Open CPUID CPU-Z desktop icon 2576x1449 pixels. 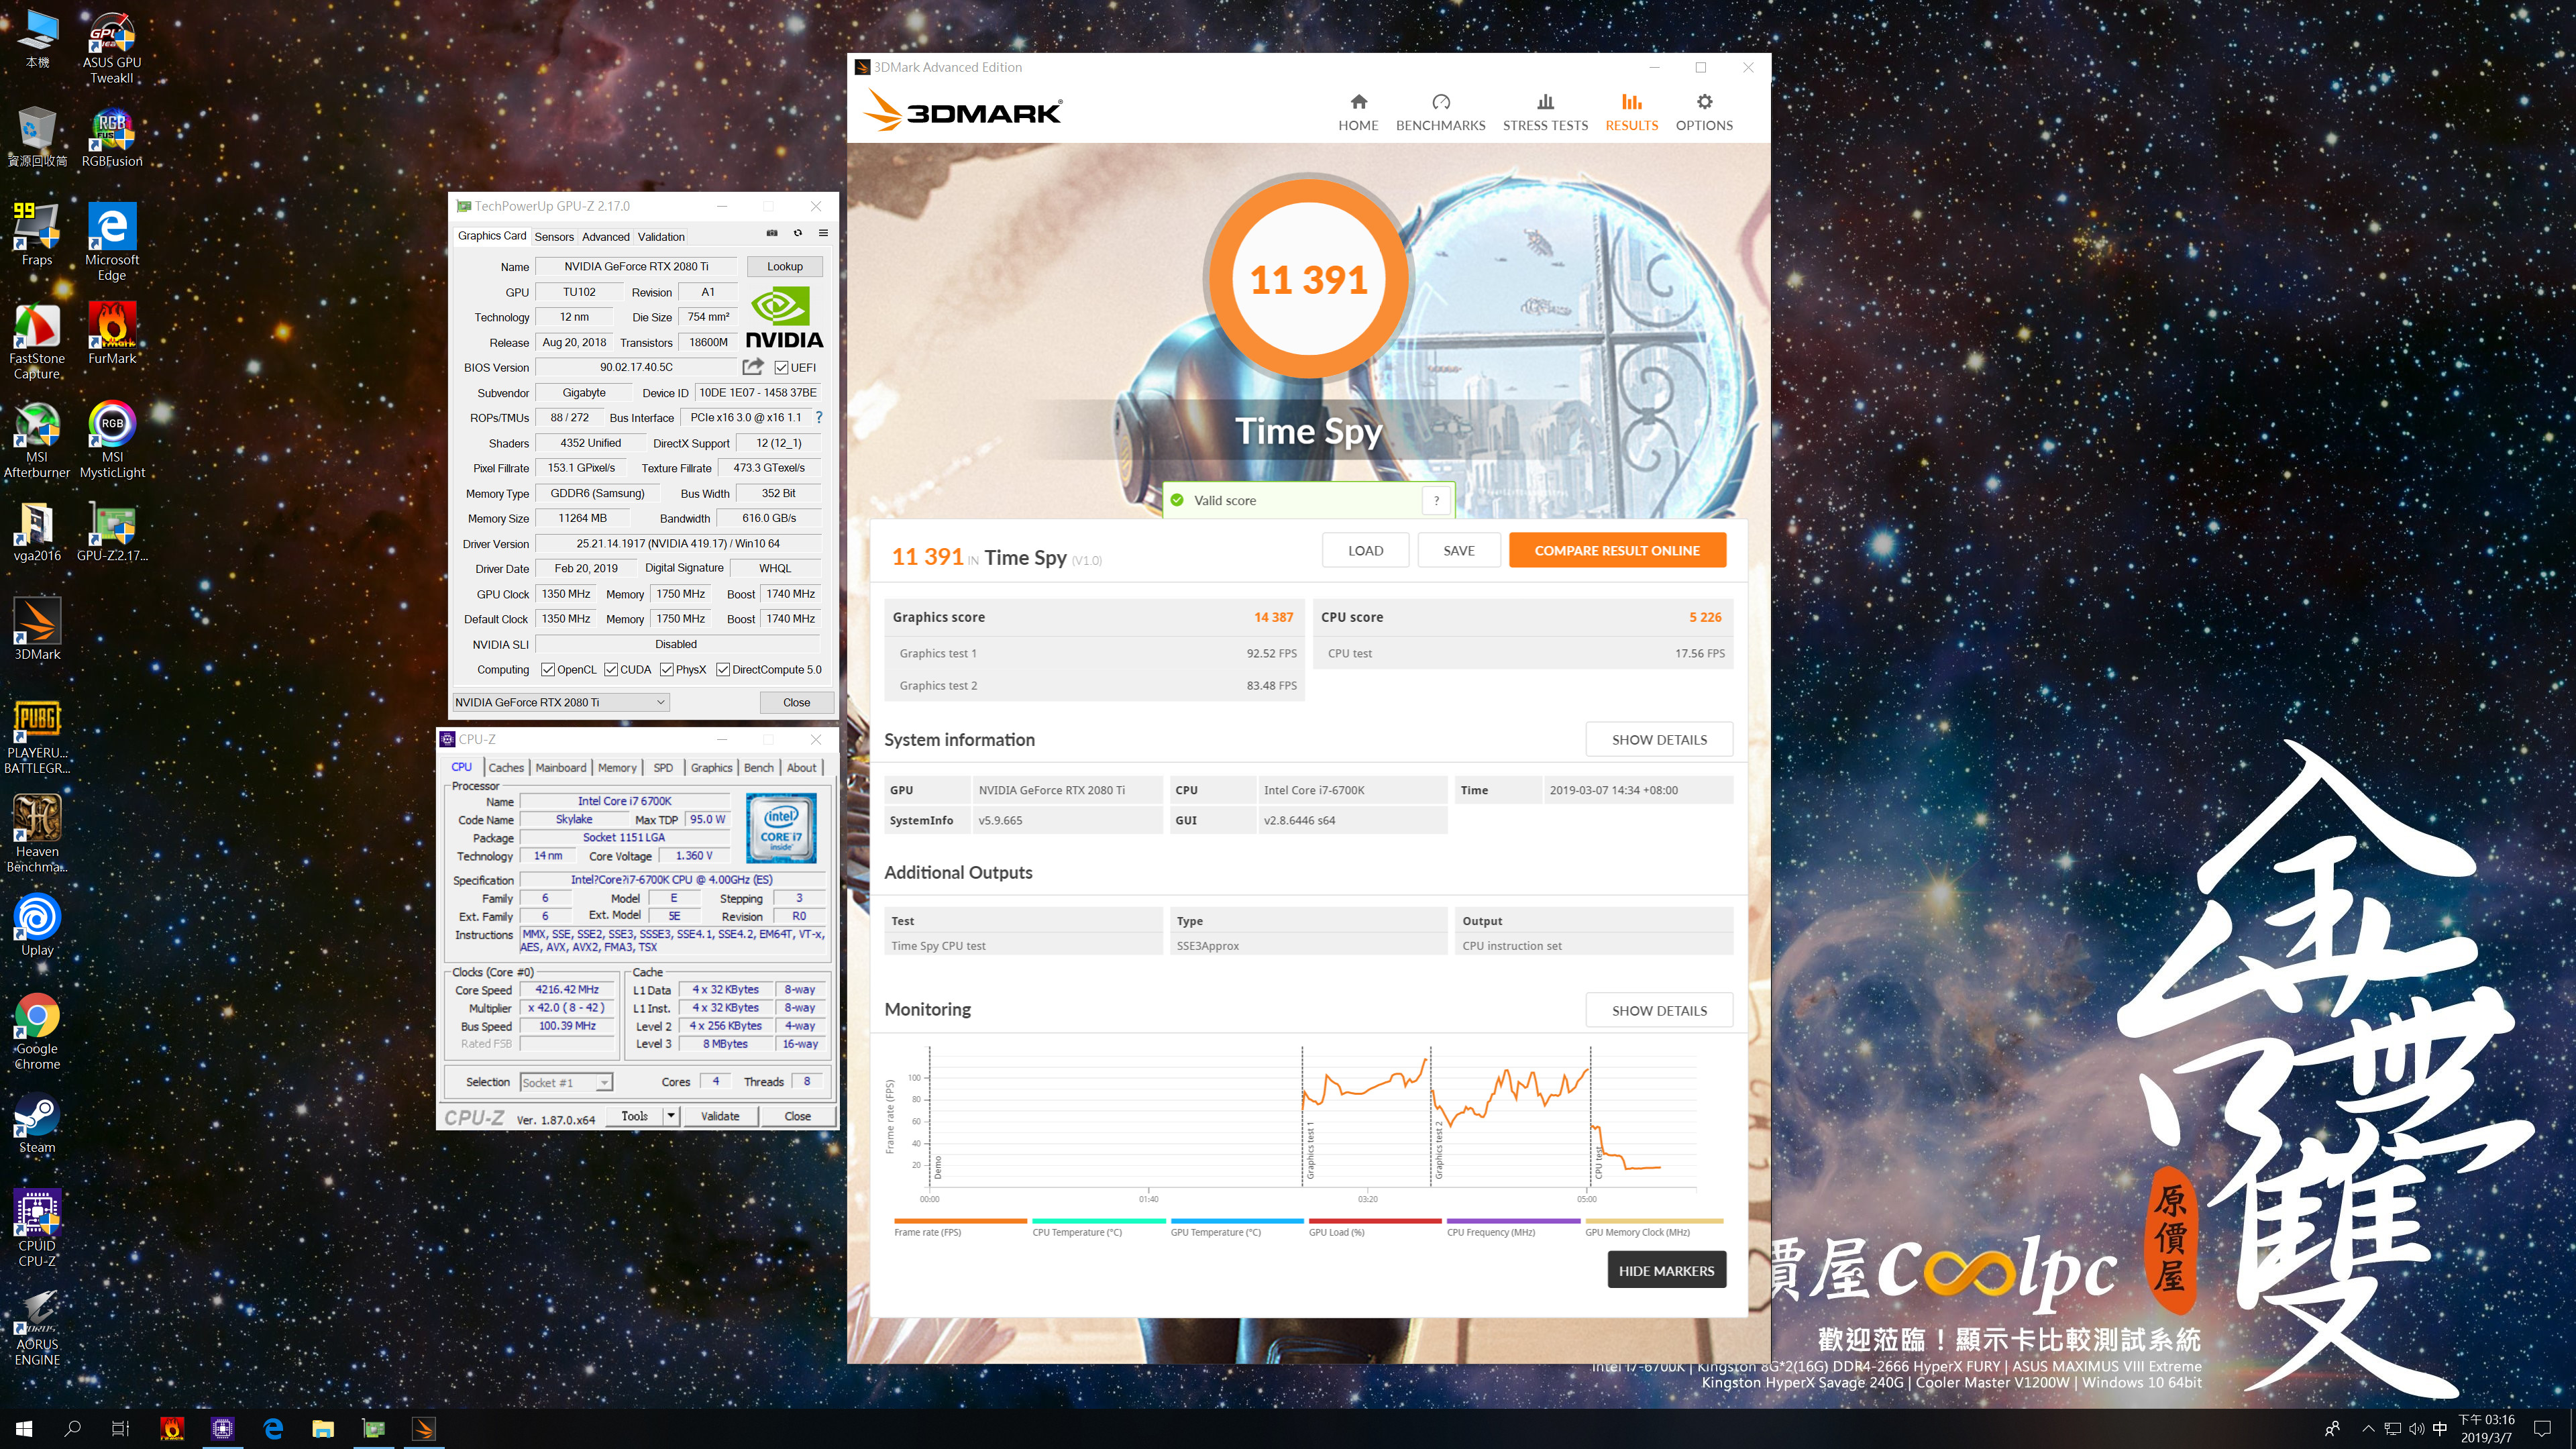37,1228
